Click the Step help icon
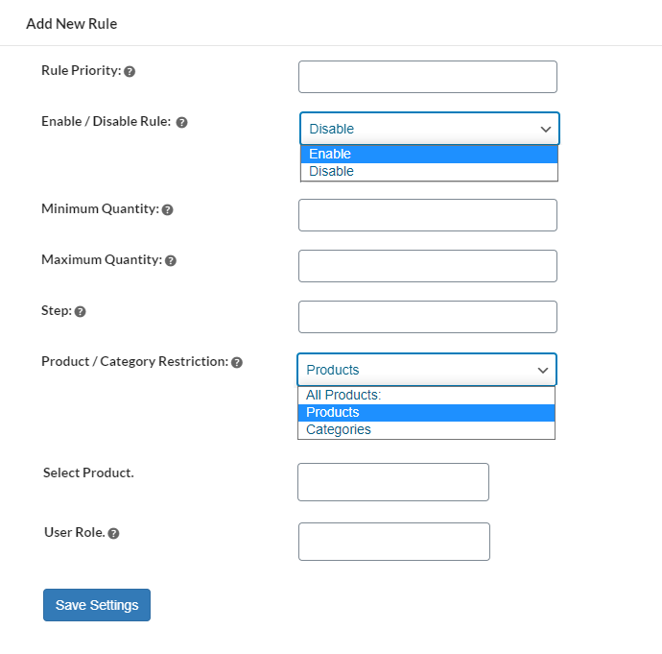This screenshot has height=654, width=662. pyautogui.click(x=80, y=312)
